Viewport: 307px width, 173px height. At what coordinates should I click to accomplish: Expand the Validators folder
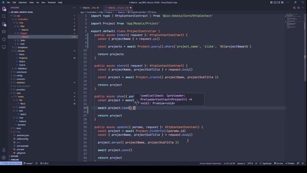pyautogui.click(x=23, y=69)
